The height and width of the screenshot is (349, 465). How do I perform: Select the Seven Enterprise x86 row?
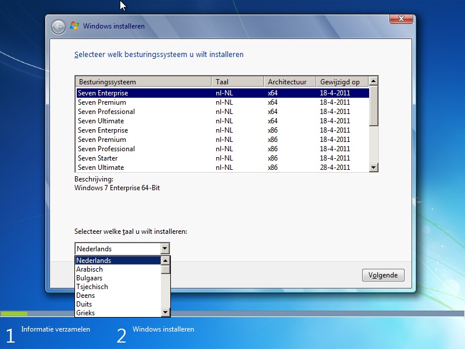[223, 130]
